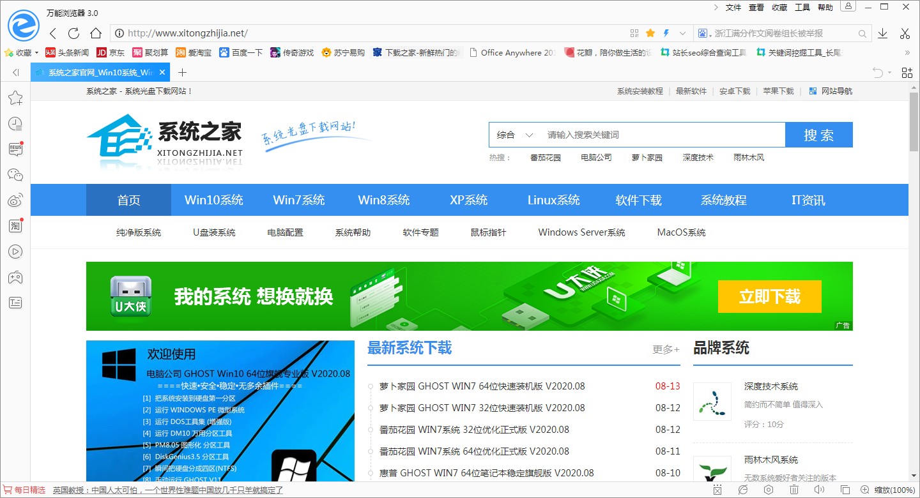Open the 工具 menu in the menu bar
920x498 pixels.
coord(802,7)
